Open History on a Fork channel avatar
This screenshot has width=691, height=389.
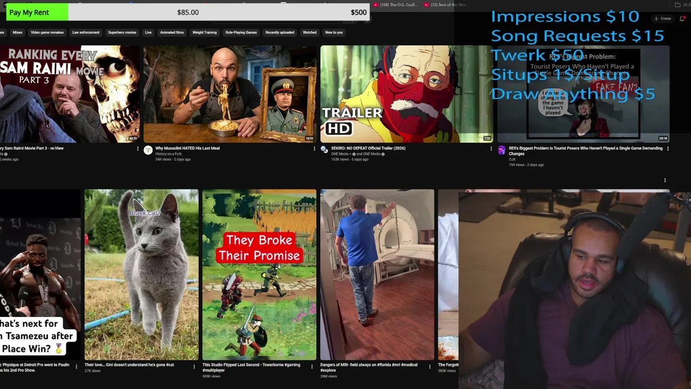point(148,150)
